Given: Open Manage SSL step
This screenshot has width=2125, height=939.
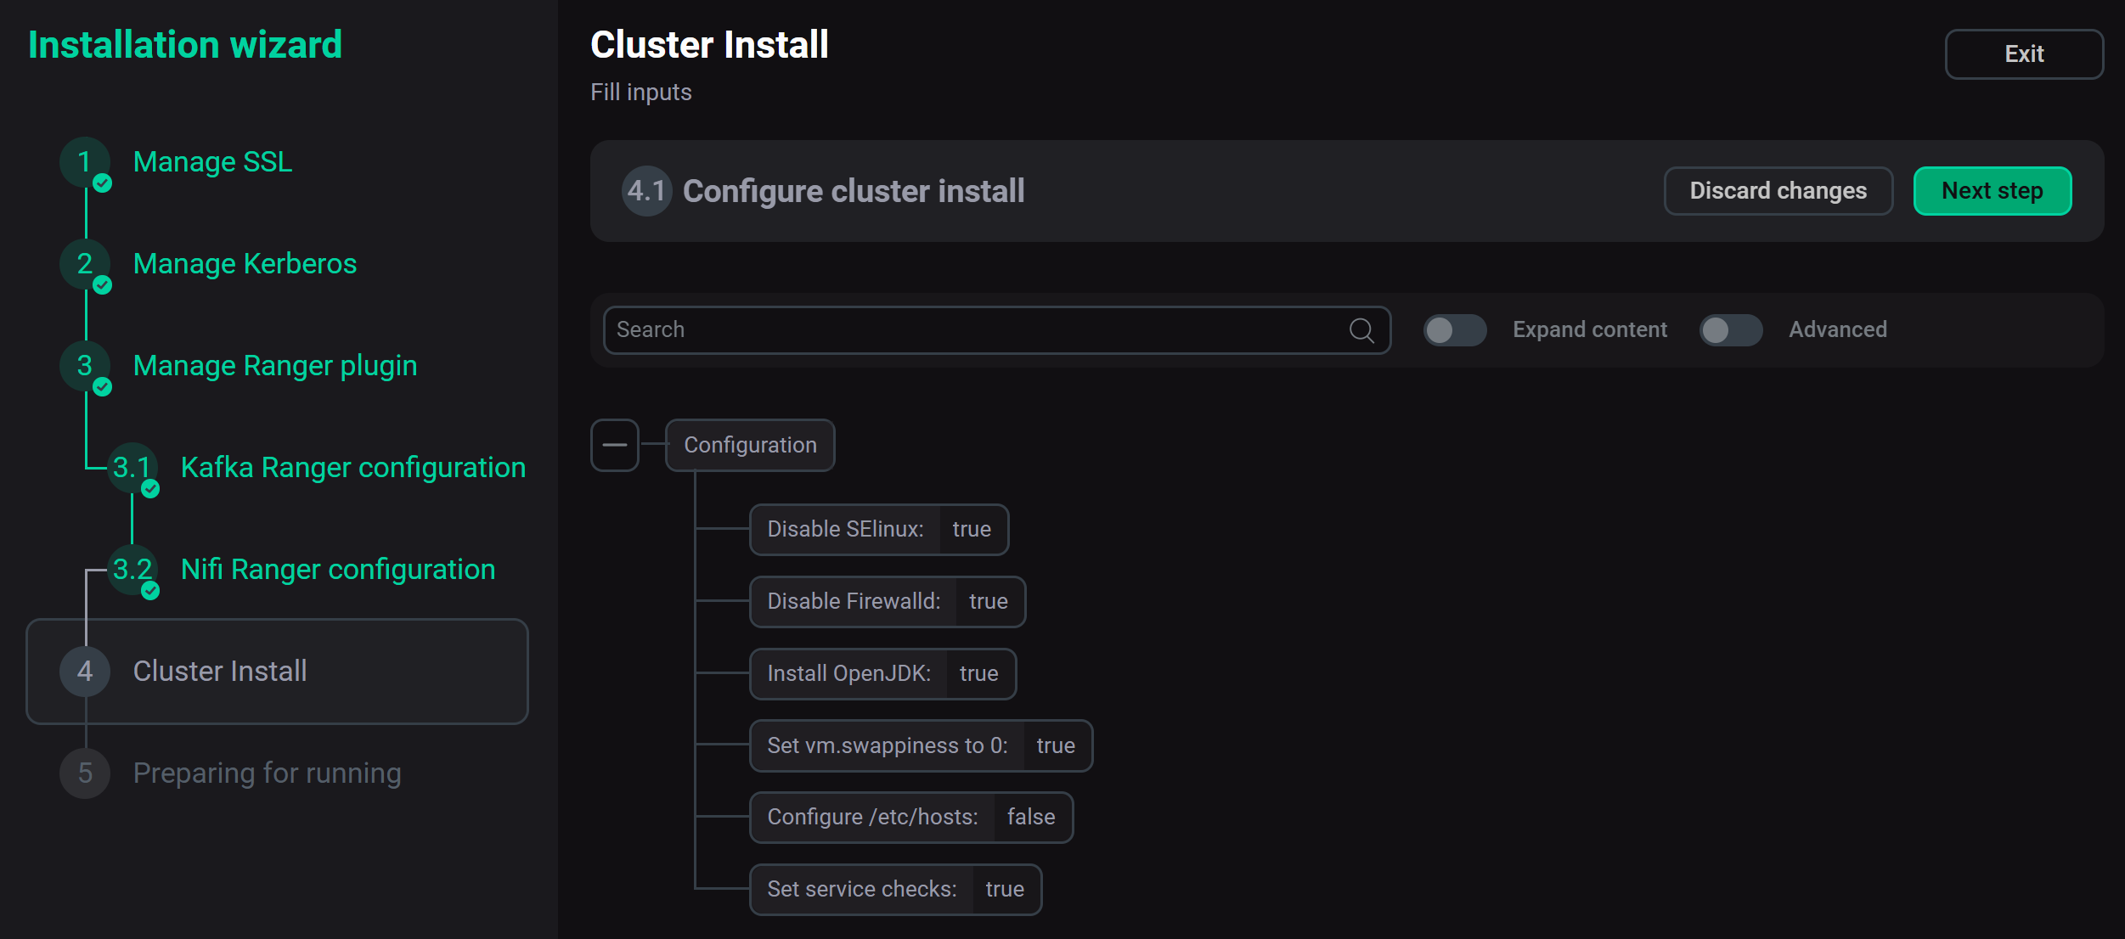Looking at the screenshot, I should [213, 162].
